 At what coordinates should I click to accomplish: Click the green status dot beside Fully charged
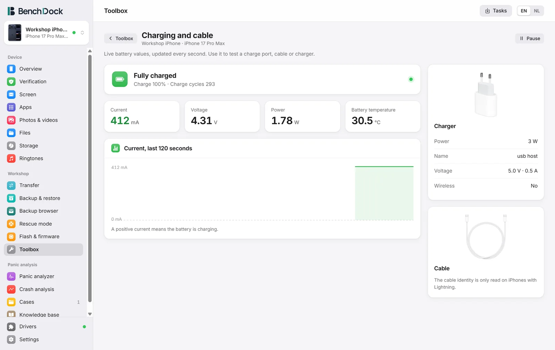[x=411, y=79]
